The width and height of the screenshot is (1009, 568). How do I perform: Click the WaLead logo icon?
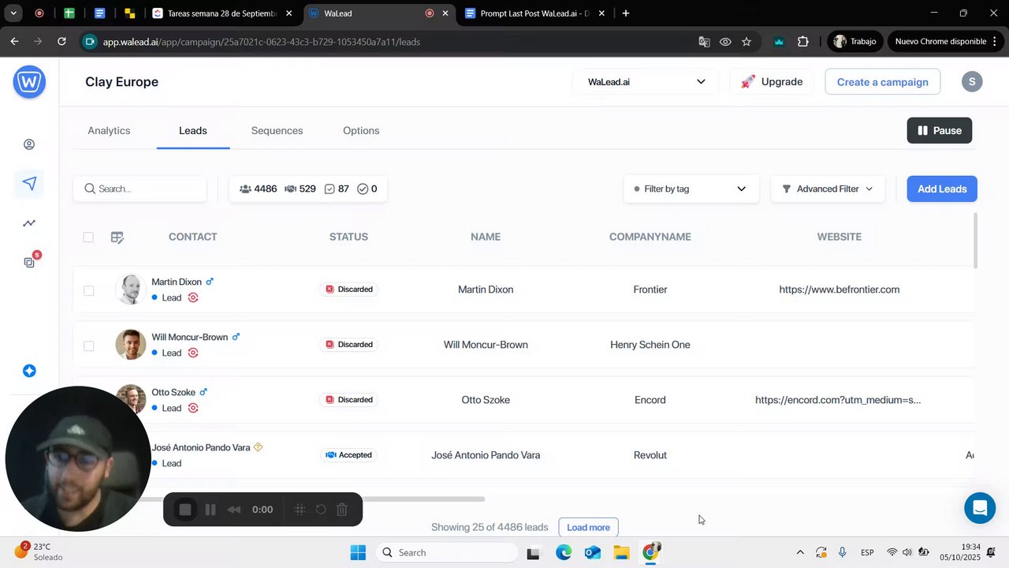(x=29, y=82)
